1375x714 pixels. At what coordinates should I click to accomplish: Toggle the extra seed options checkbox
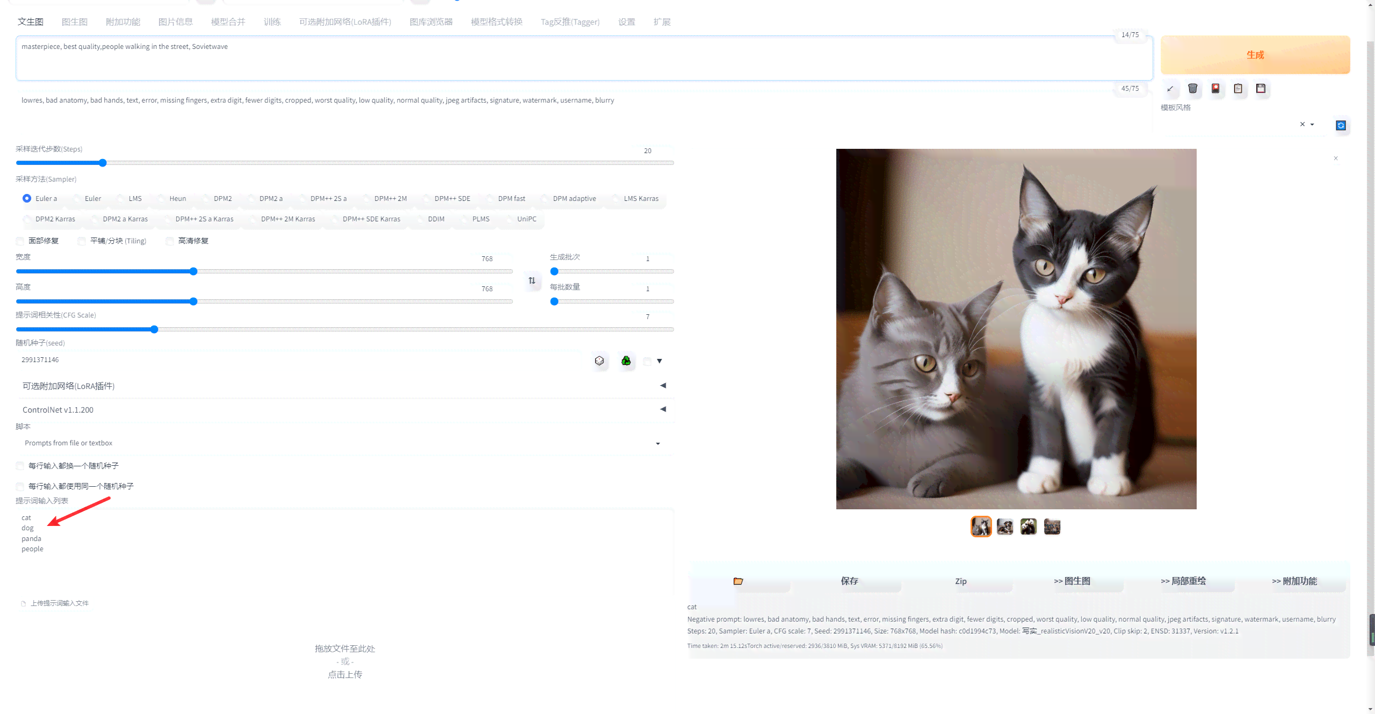(x=647, y=362)
